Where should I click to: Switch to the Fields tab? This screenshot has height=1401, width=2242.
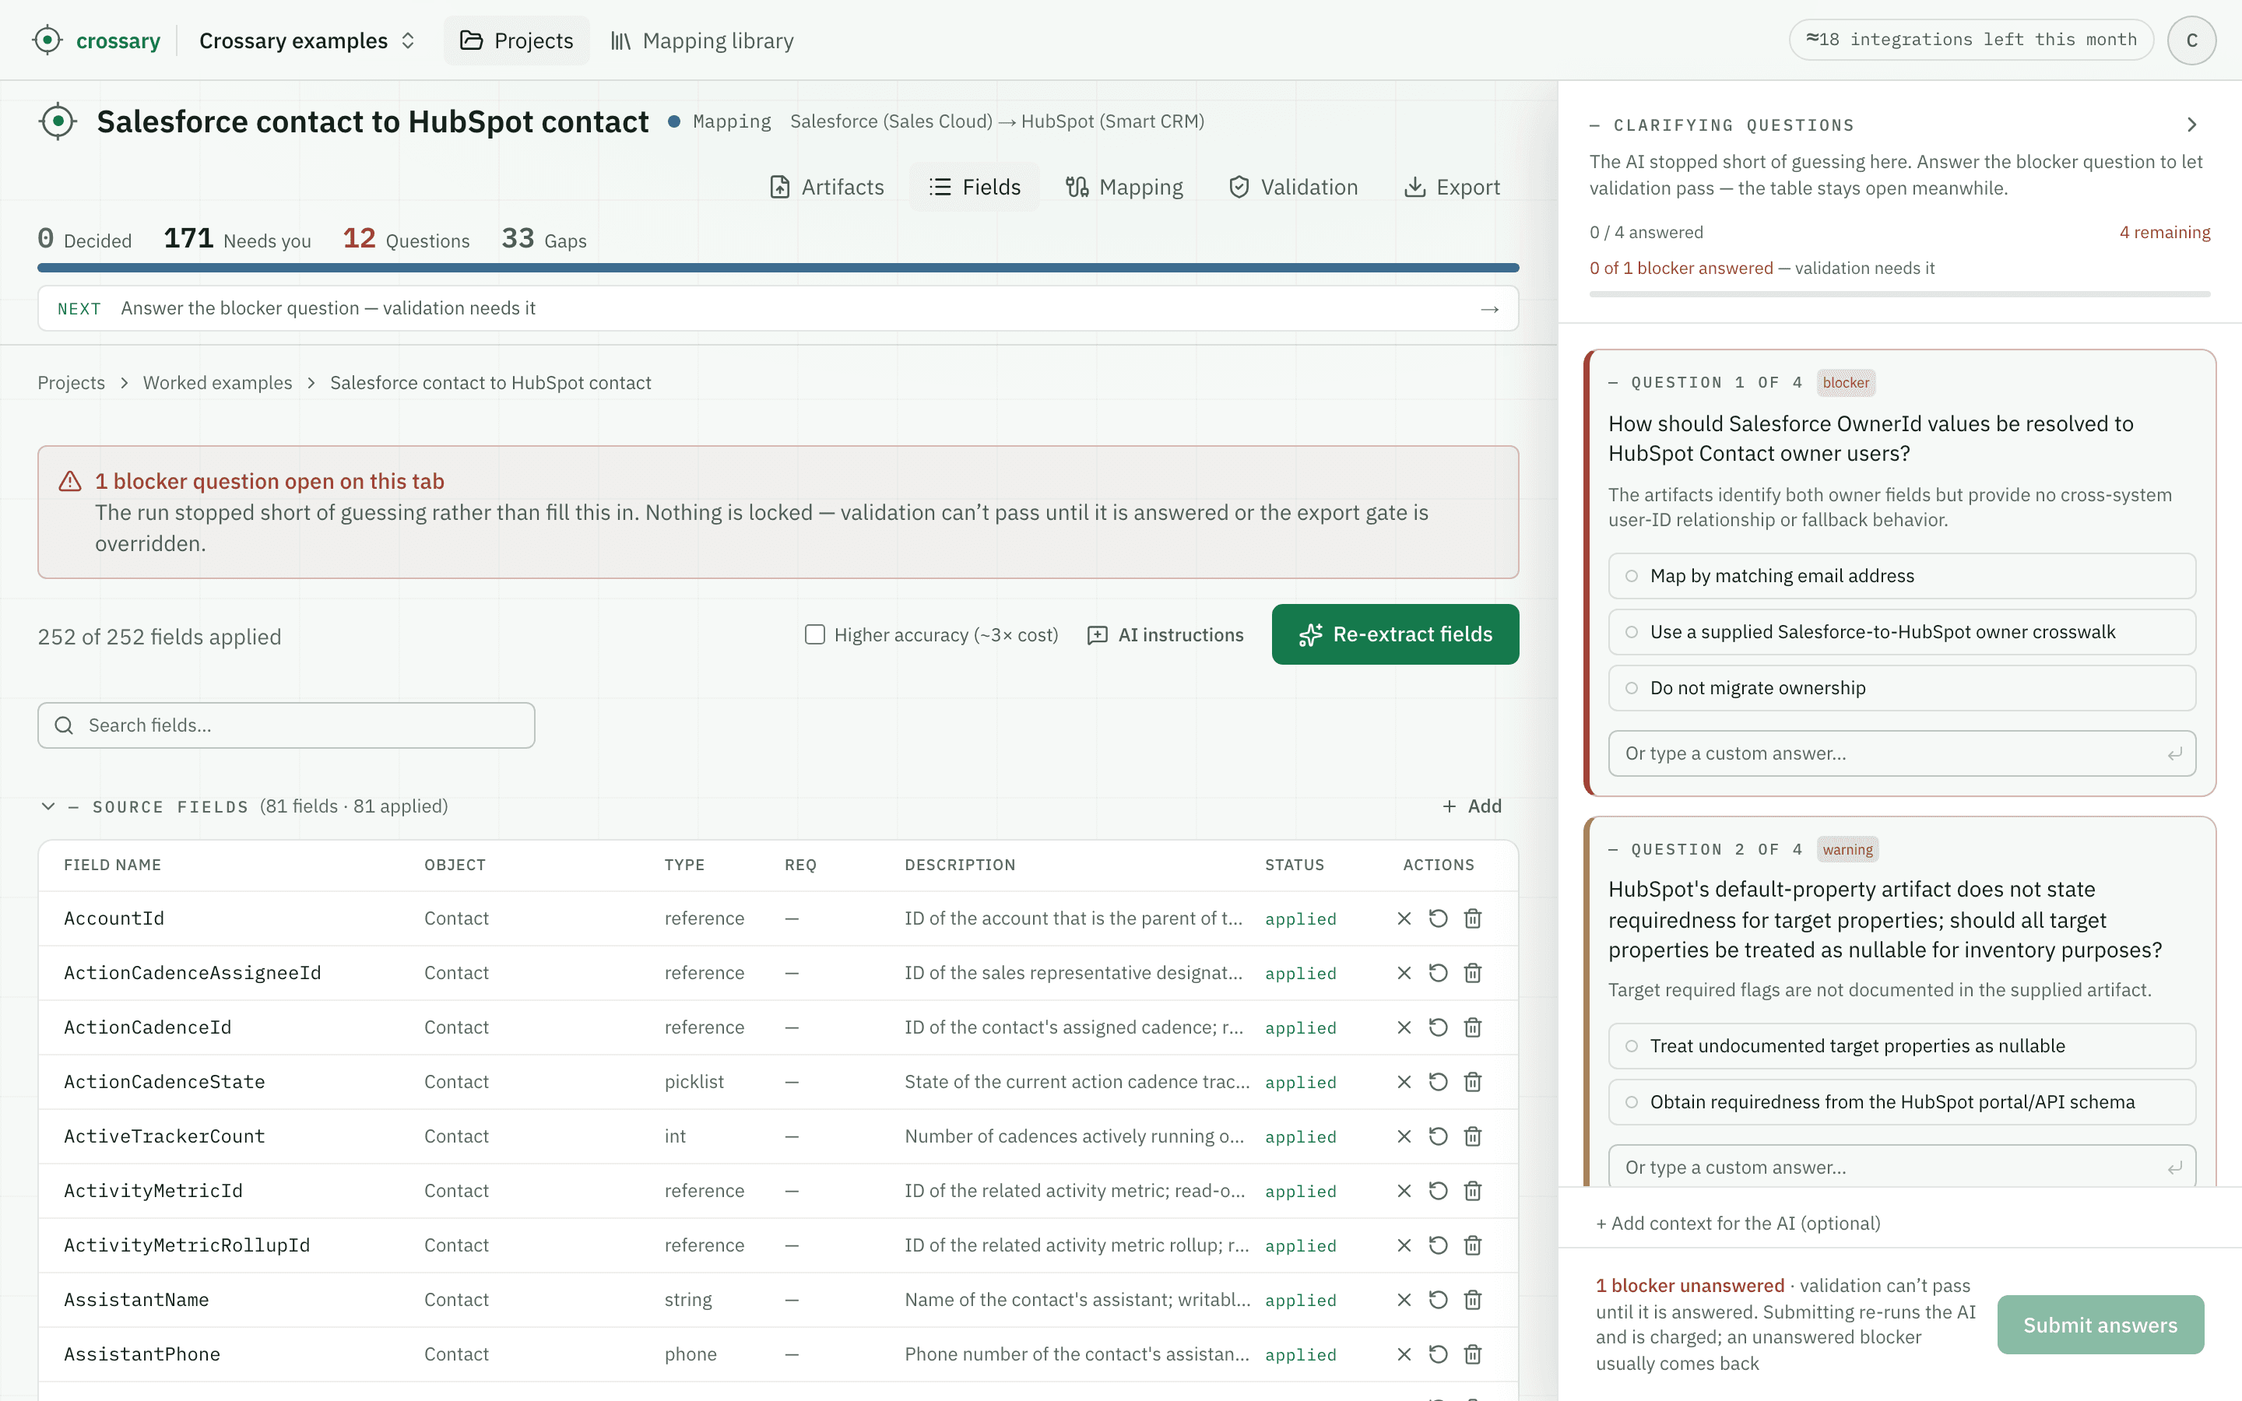tap(975, 187)
